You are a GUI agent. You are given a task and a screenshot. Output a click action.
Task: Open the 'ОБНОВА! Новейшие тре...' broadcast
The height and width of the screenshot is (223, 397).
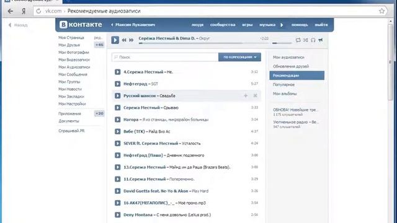tap(295, 110)
